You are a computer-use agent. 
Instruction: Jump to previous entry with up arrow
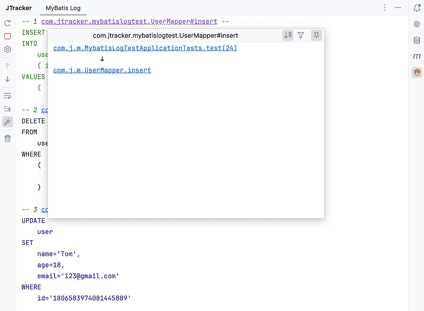(7, 66)
